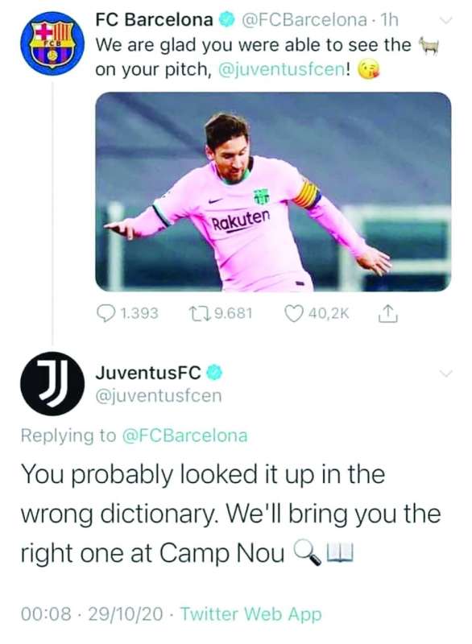
Task: View the pink jersey player photo
Action: pyautogui.click(x=273, y=192)
